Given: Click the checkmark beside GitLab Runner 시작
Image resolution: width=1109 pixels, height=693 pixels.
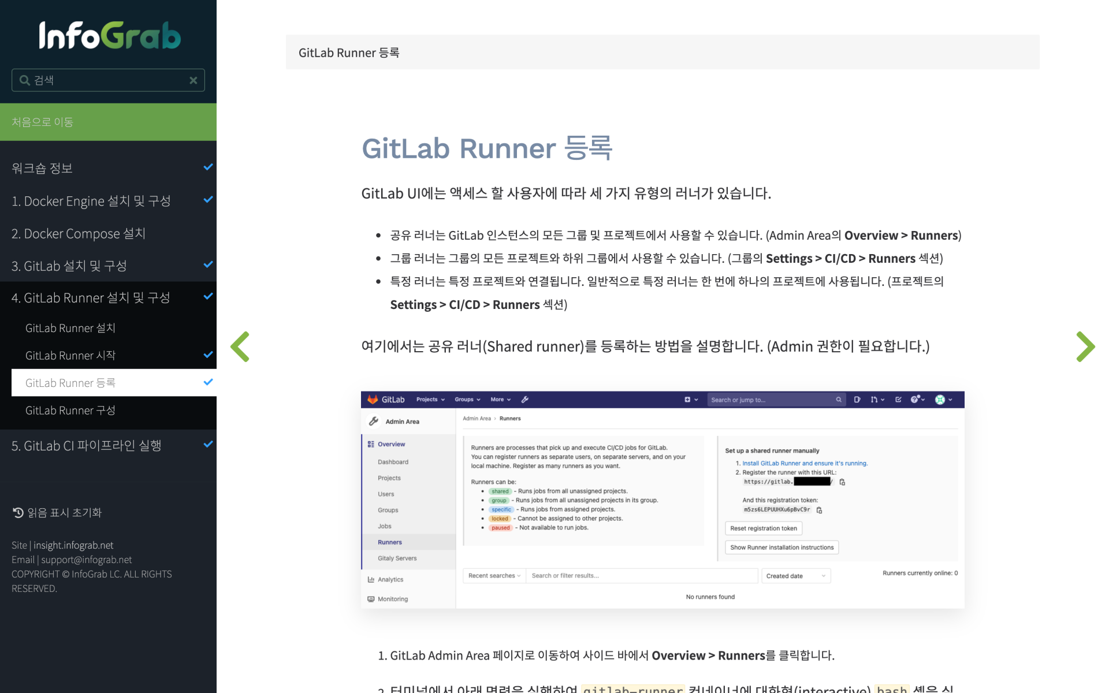Looking at the screenshot, I should coord(209,355).
